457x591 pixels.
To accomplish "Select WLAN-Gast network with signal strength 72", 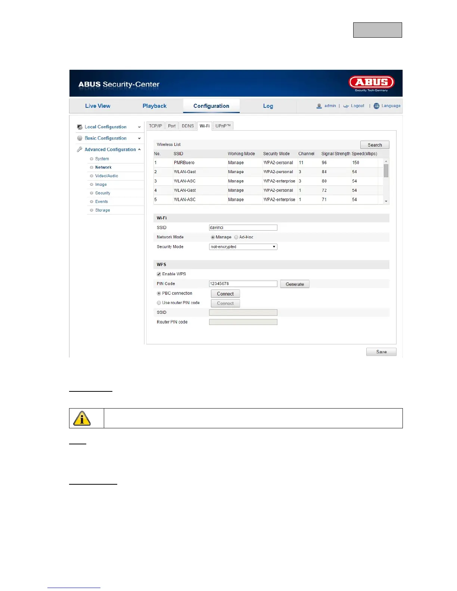I will [x=268, y=191].
